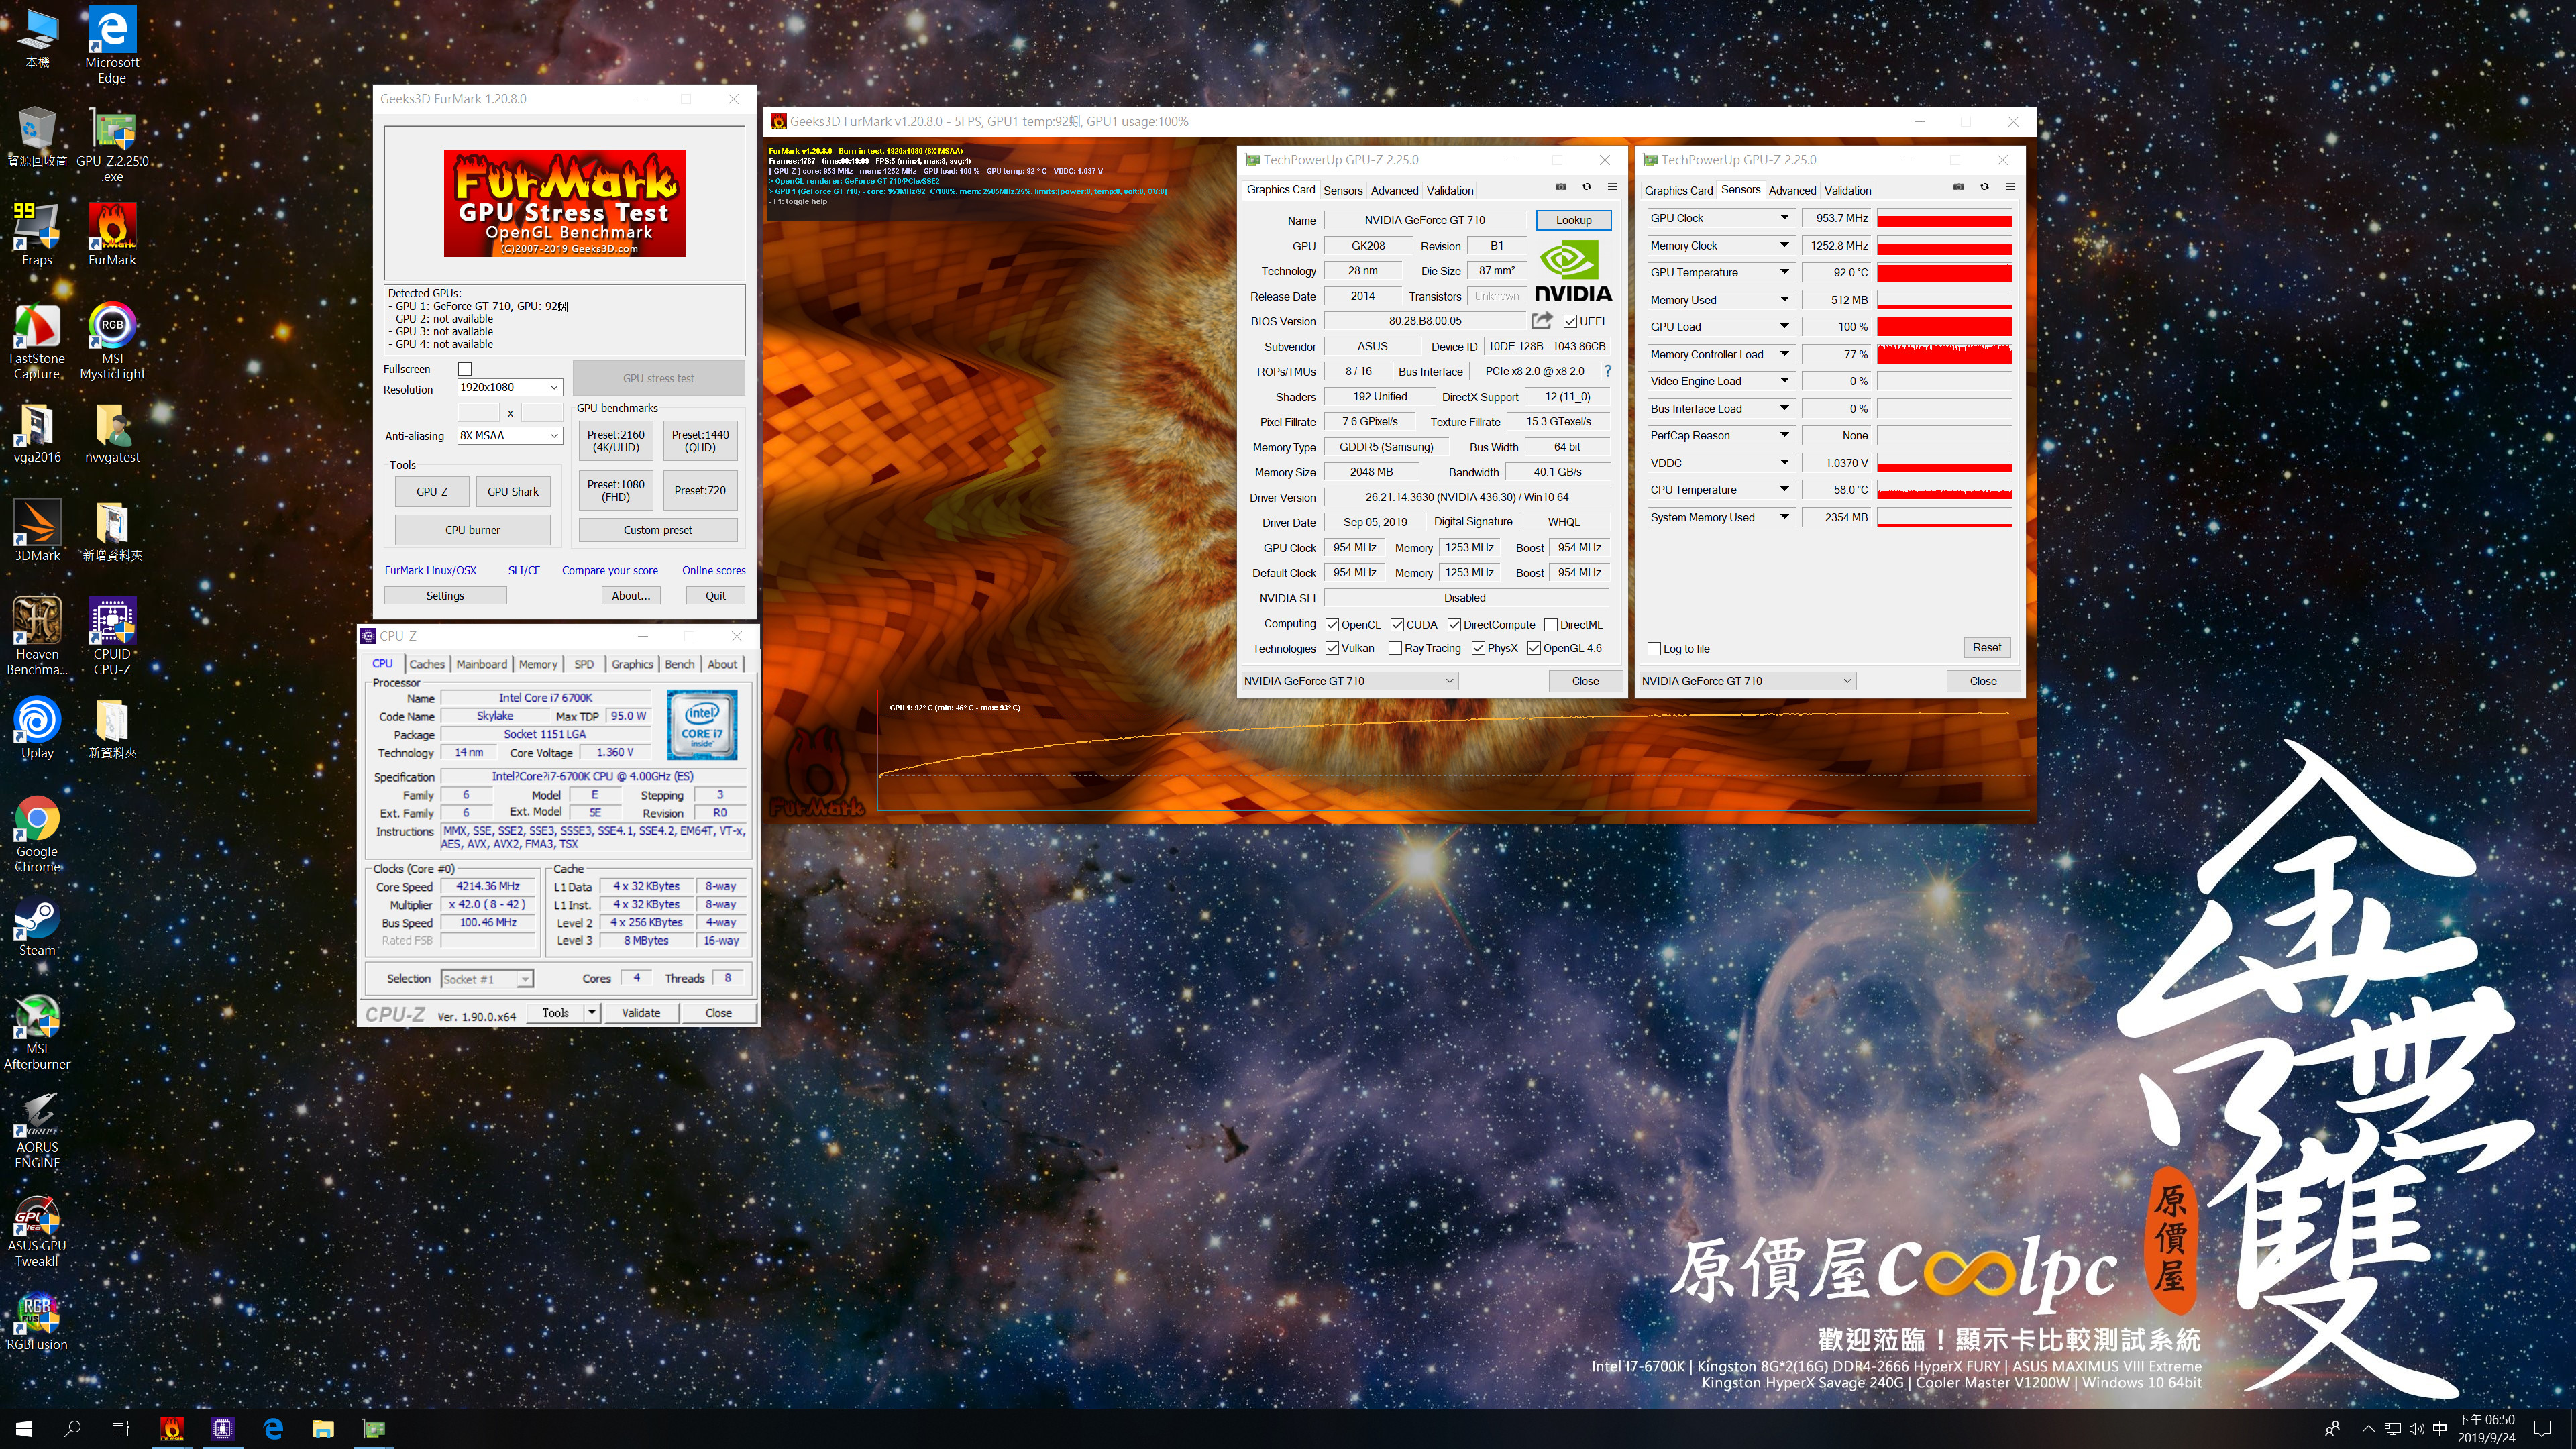The height and width of the screenshot is (1449, 2576).
Task: Open the AORUS ENGINE desktop icon
Action: click(x=37, y=1130)
